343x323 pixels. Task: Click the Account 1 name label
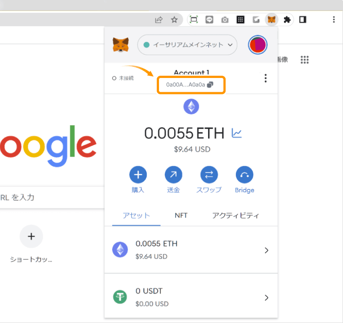pyautogui.click(x=192, y=72)
